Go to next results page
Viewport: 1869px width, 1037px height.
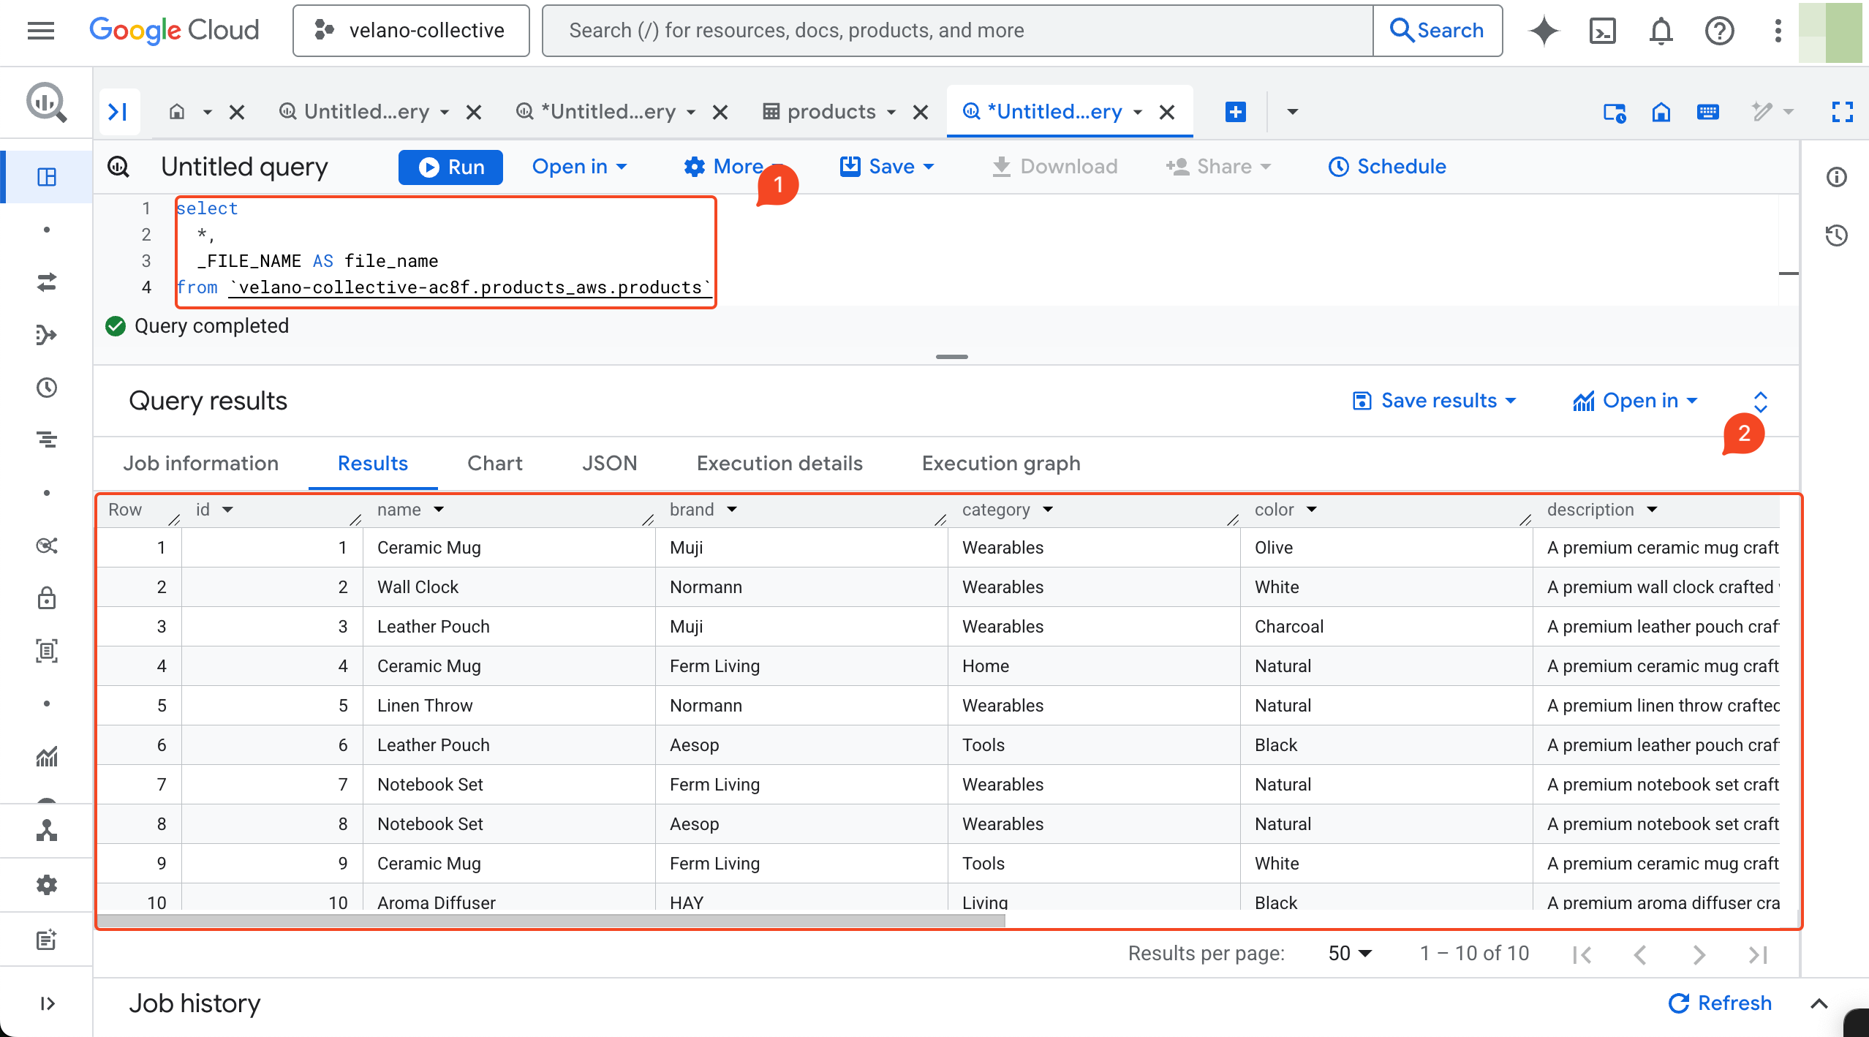point(1699,954)
